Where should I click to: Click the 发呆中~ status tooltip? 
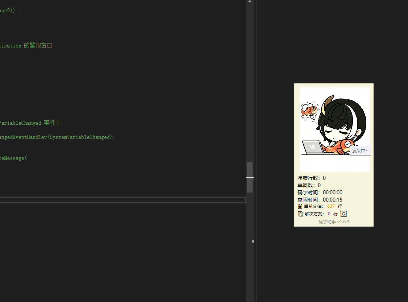coord(360,151)
